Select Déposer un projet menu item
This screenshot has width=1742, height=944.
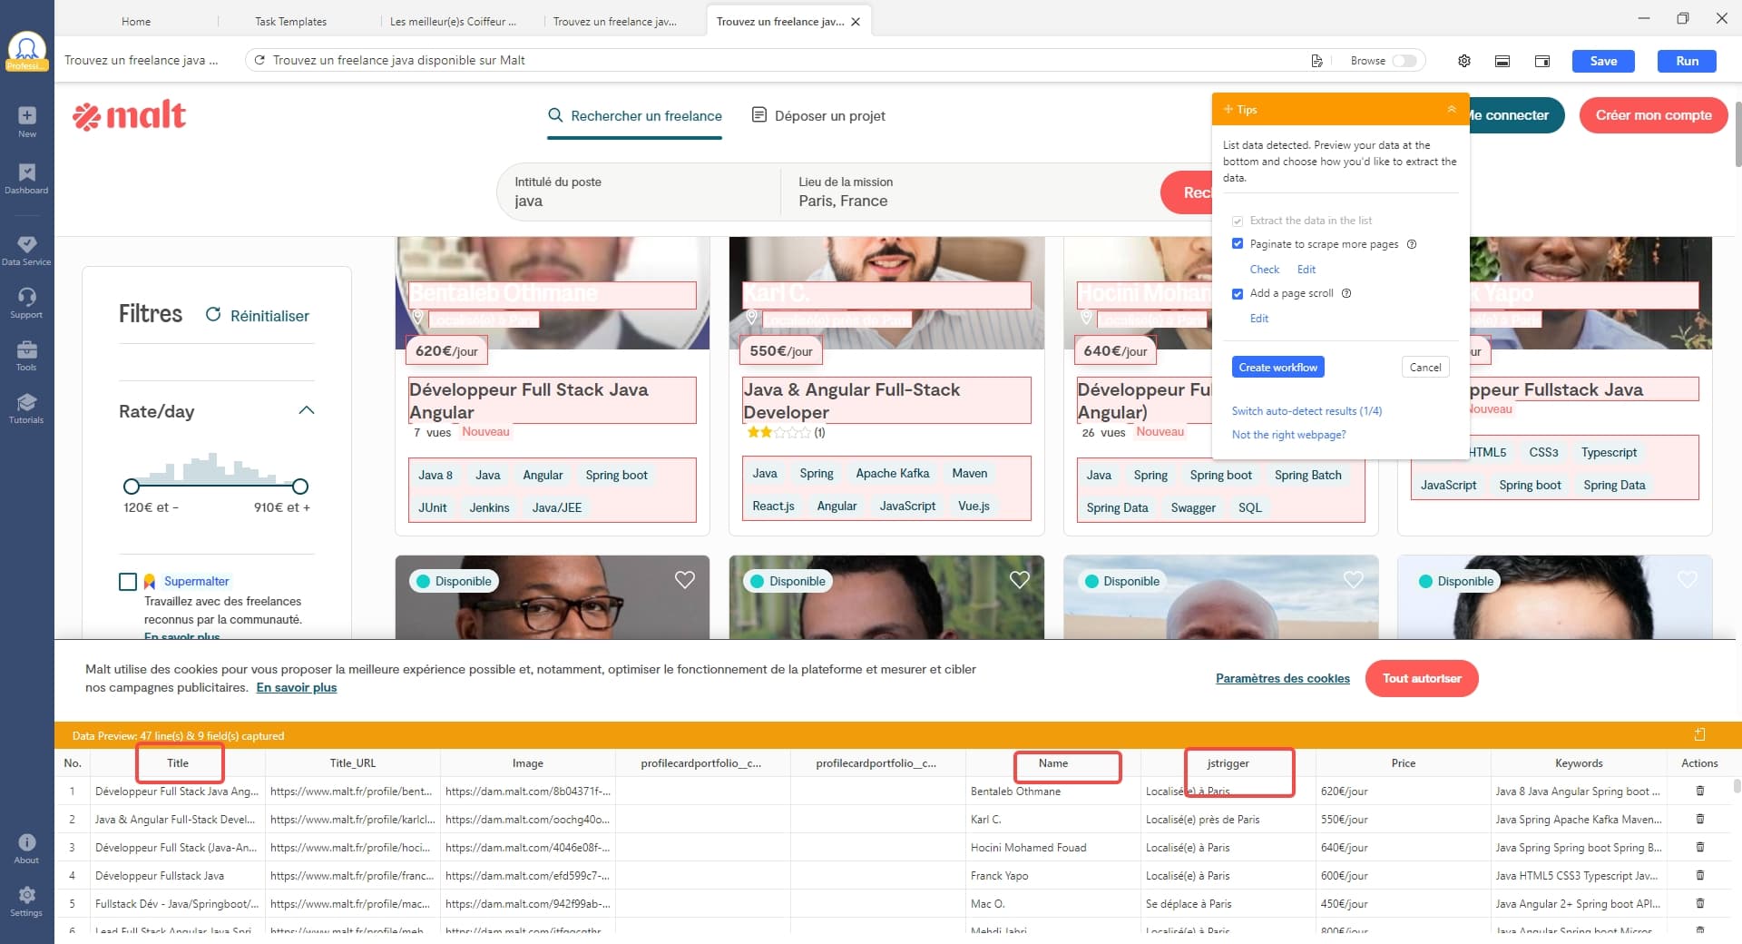click(819, 115)
